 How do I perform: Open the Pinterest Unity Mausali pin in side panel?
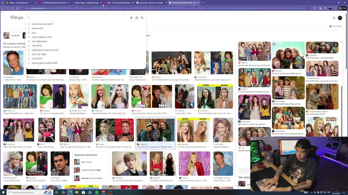288,56
